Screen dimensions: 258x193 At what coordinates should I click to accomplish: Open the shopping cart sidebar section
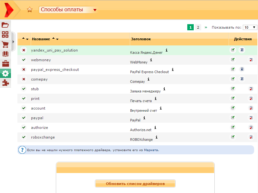pos(5,44)
